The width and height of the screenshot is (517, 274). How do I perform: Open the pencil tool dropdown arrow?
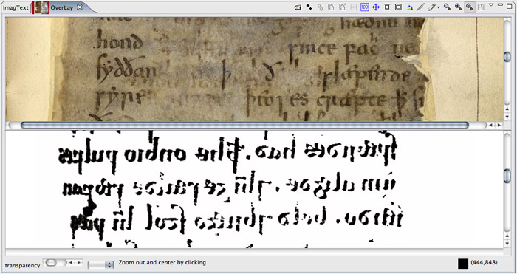pos(439,7)
